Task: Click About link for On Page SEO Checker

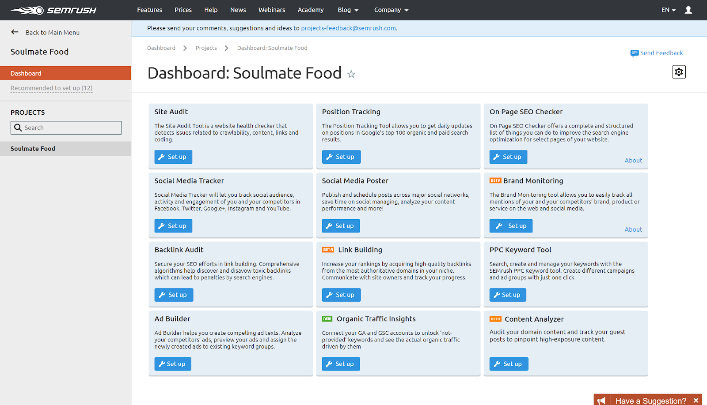Action: [x=633, y=161]
